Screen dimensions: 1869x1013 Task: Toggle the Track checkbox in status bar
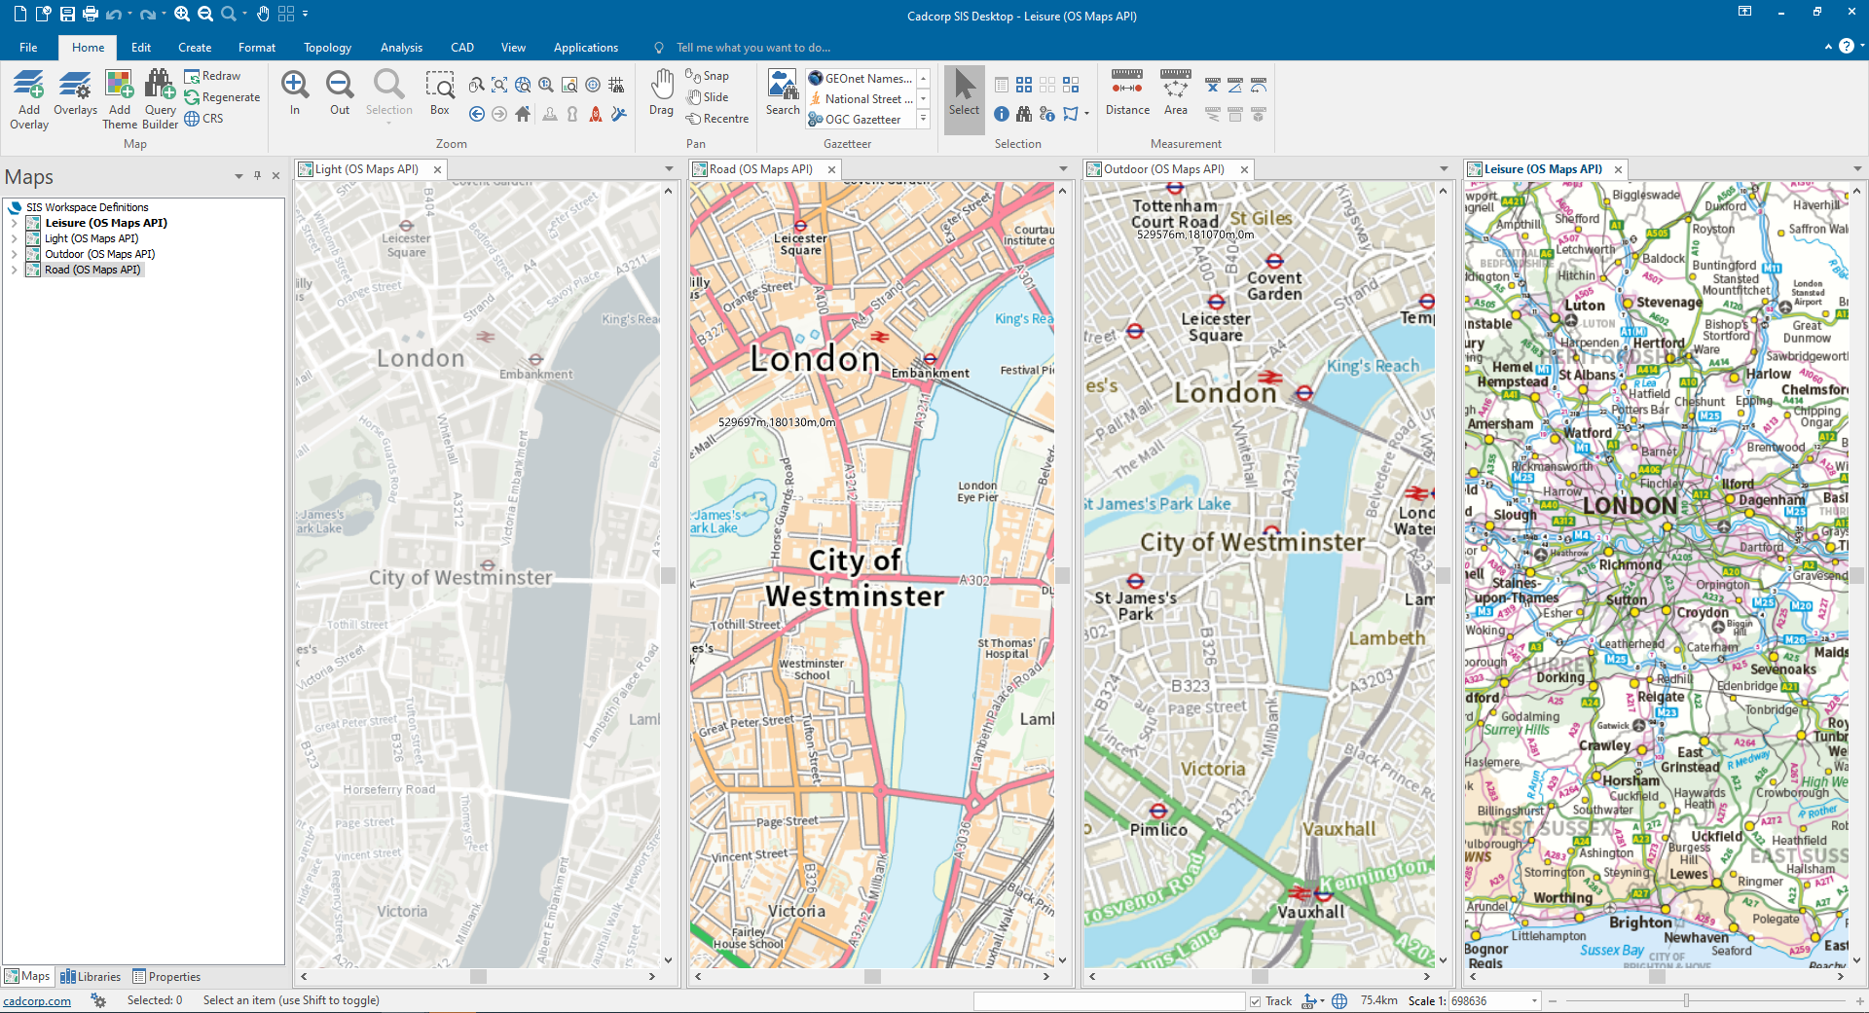click(x=1256, y=1001)
